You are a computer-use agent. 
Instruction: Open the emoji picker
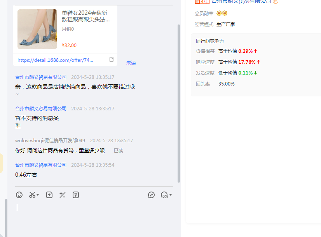click(19, 195)
